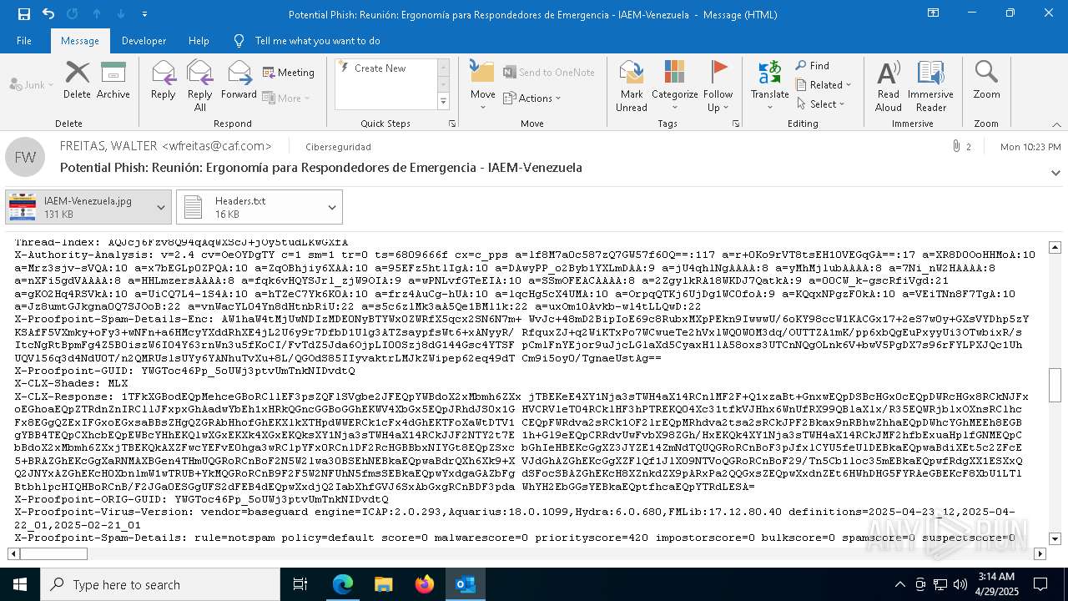Image resolution: width=1068 pixels, height=601 pixels.
Task: Open IAEM-Venezuela.jpg attachment
Action: 78,207
